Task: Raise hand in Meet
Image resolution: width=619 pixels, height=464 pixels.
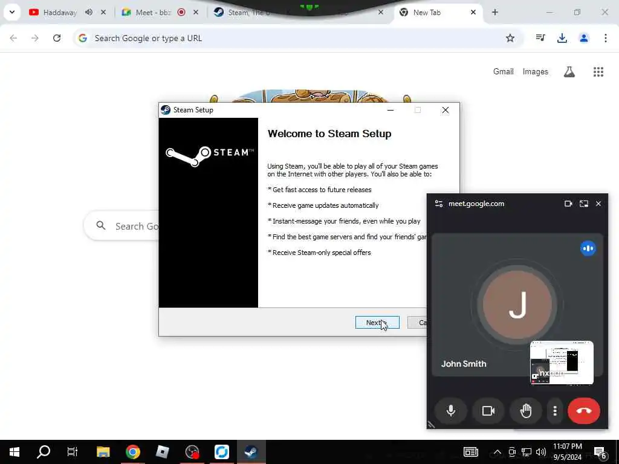Action: coord(526,411)
